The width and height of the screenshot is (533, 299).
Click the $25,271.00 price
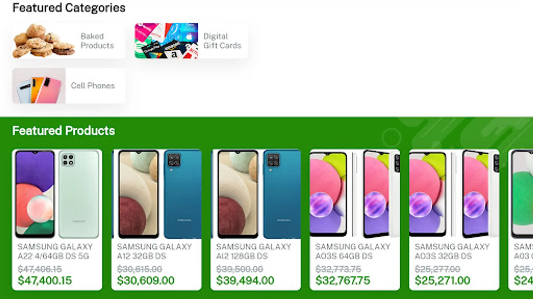click(x=442, y=280)
